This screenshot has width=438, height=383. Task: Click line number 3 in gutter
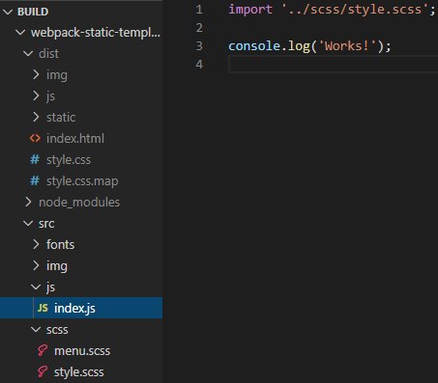coord(199,46)
